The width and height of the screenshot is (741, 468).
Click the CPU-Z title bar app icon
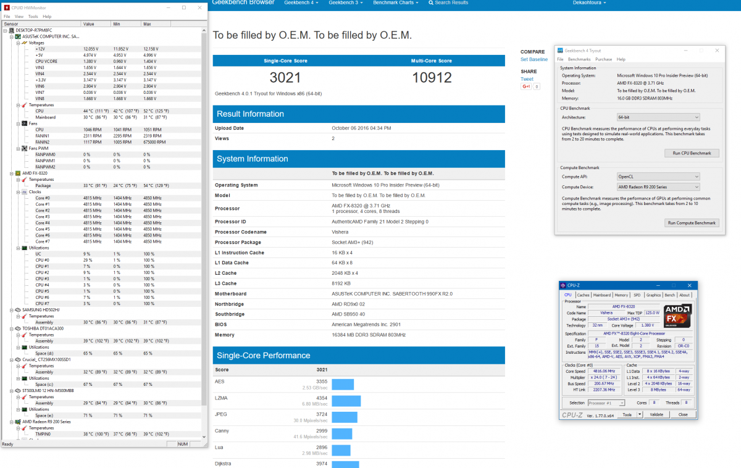point(564,285)
